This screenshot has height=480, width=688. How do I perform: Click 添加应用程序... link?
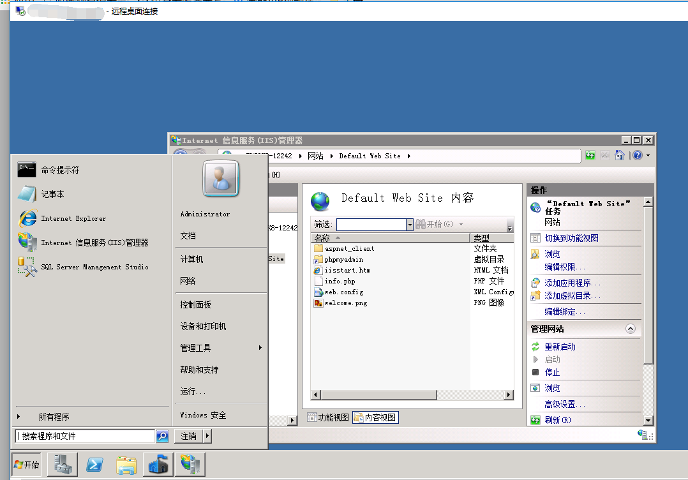[x=572, y=283]
